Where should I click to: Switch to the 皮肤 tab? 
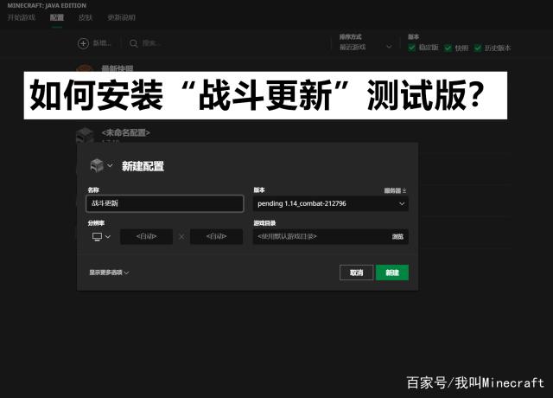(86, 17)
